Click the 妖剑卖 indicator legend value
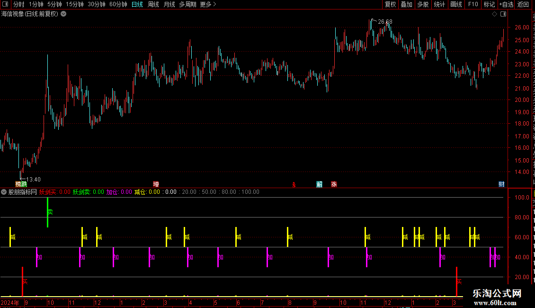 pyautogui.click(x=88, y=192)
